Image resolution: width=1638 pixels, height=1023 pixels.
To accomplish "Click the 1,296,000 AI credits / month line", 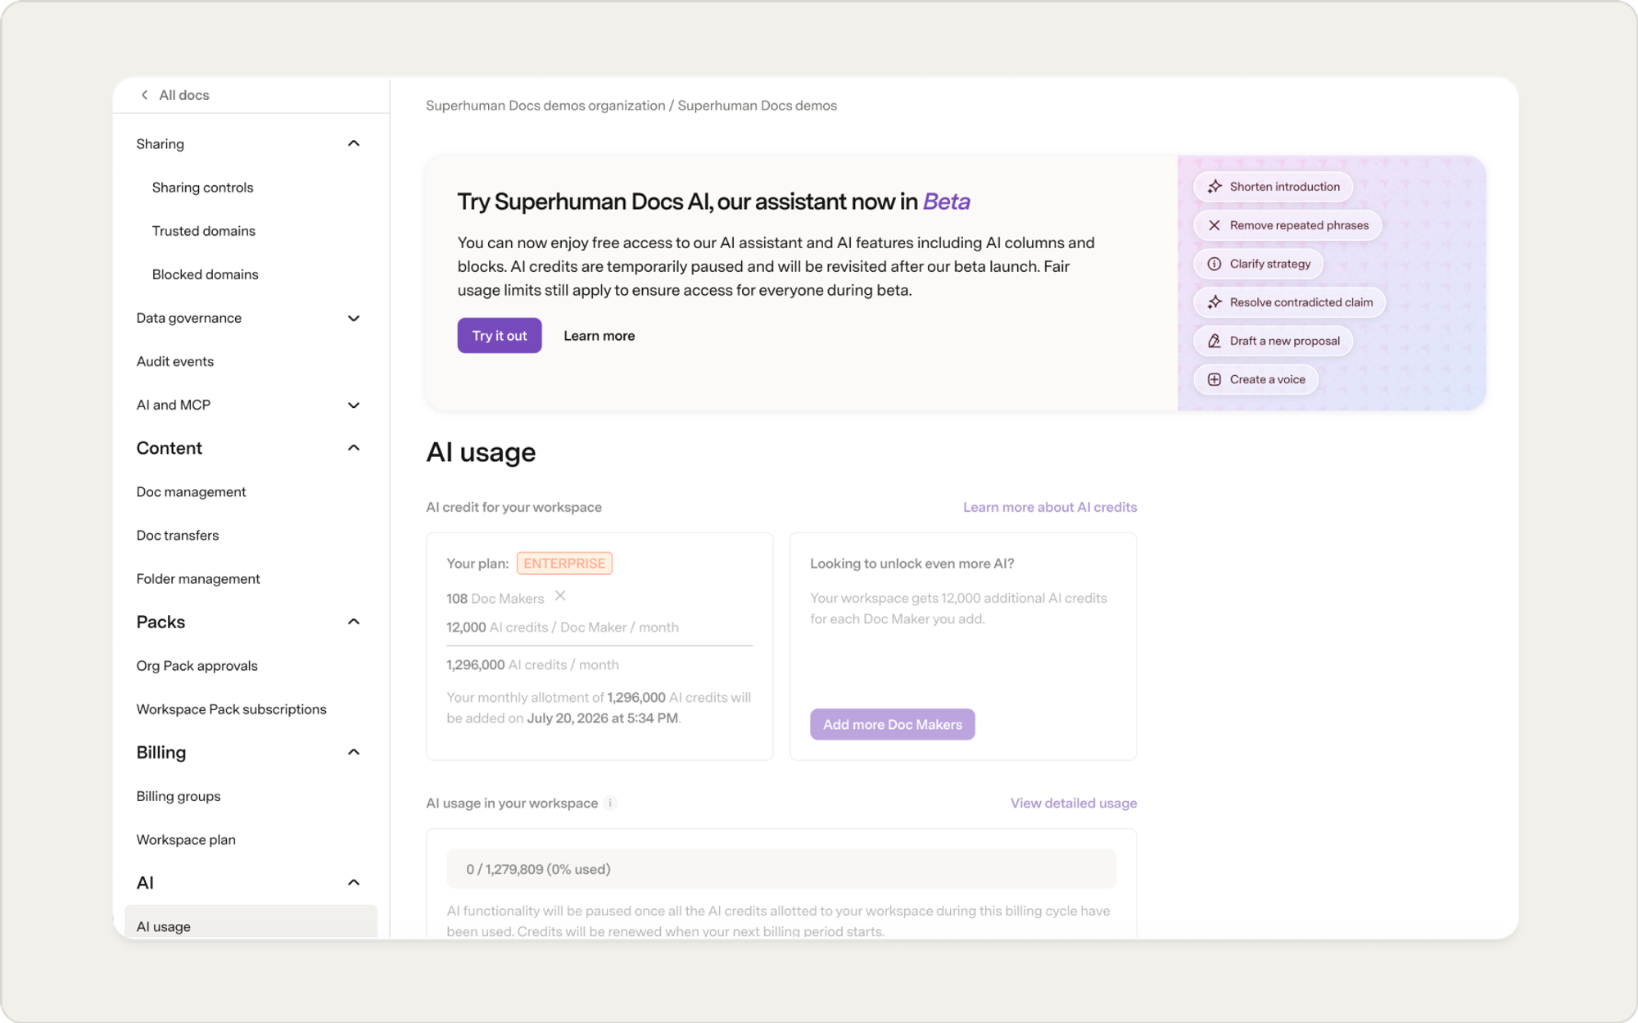I will [x=532, y=665].
